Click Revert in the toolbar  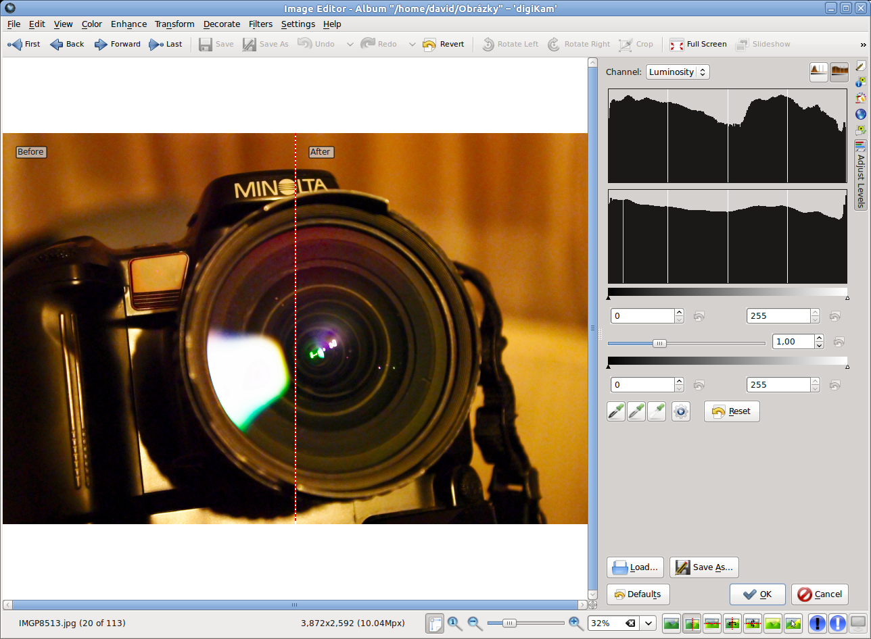(x=444, y=44)
